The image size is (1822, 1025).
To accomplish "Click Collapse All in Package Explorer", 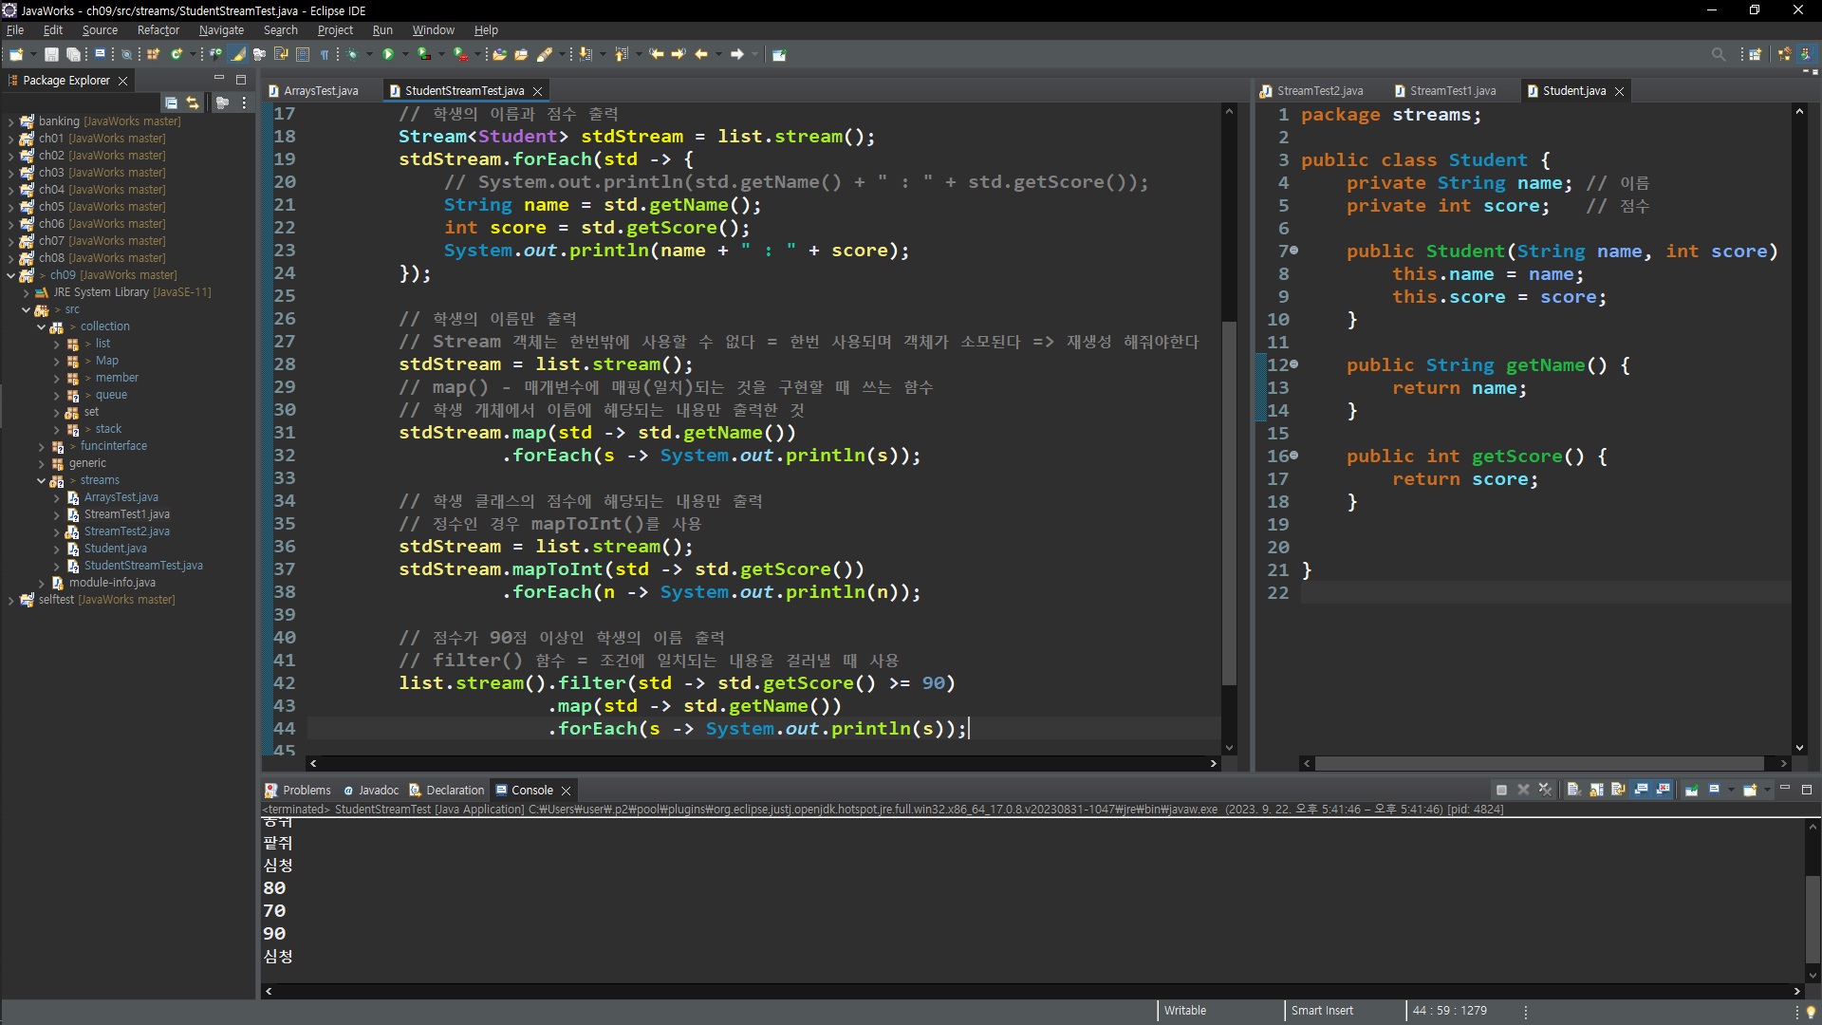I will 171,102.
